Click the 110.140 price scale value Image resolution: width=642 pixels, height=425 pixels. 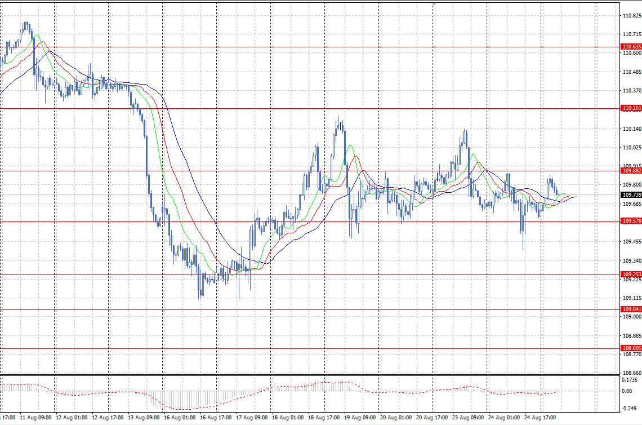[x=632, y=129]
